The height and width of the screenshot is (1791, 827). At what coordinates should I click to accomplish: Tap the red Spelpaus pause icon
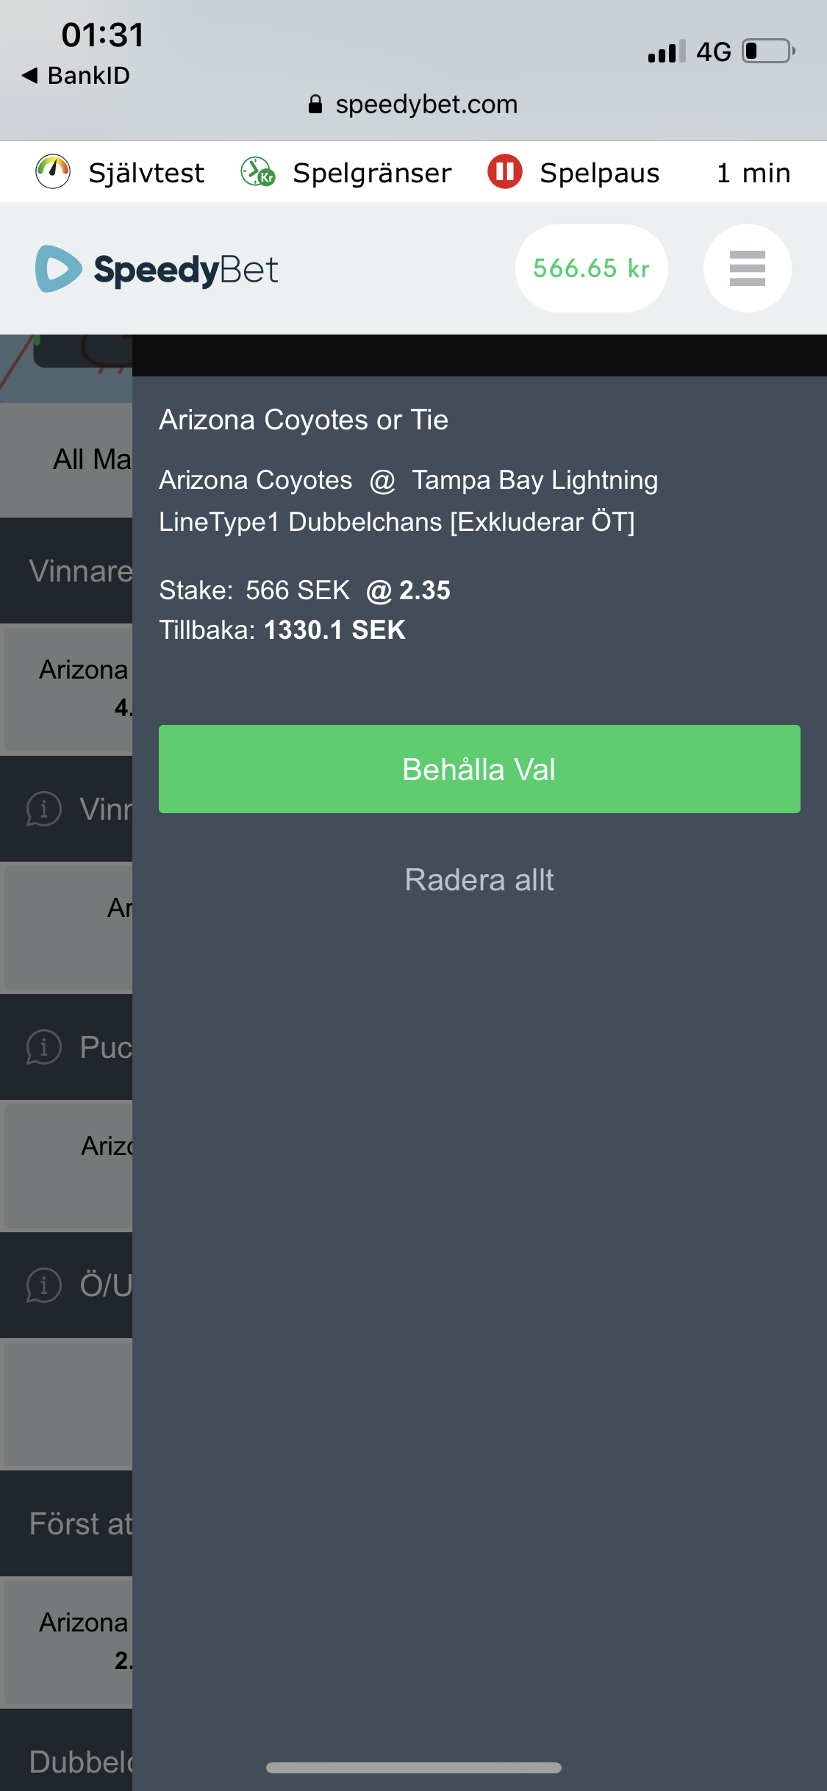(505, 172)
